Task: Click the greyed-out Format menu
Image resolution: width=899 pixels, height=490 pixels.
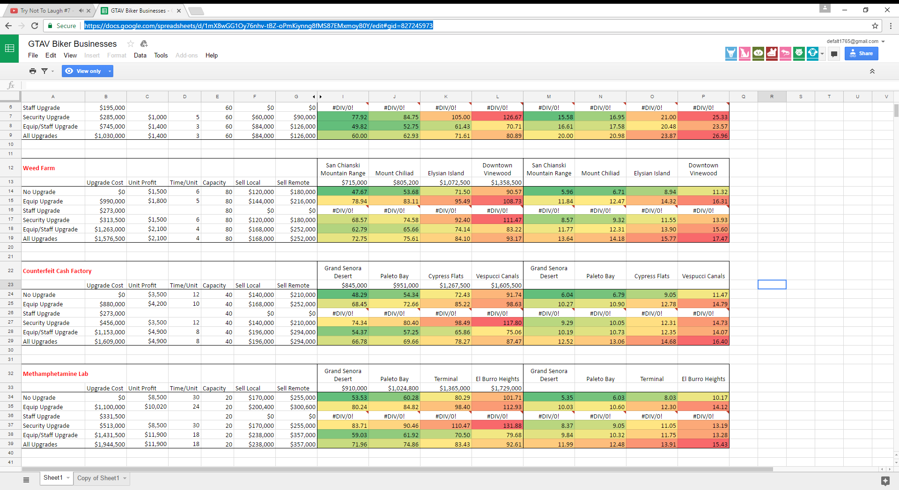Action: click(x=117, y=55)
